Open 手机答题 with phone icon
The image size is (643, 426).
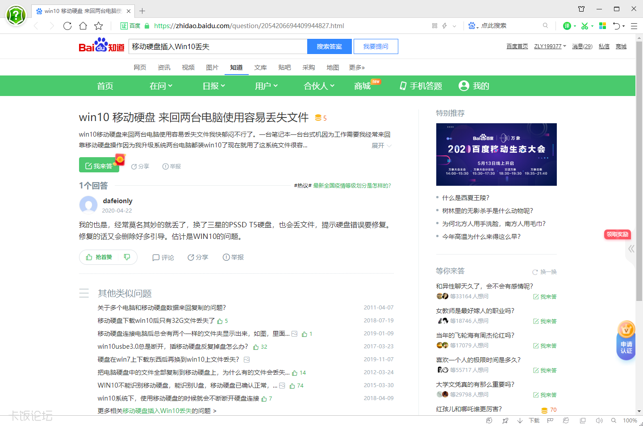(421, 86)
